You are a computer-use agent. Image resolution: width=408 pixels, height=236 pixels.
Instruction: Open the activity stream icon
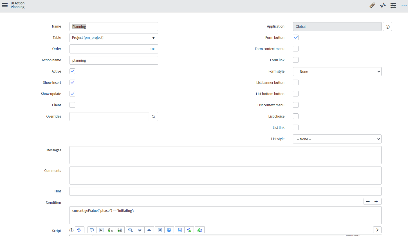click(x=383, y=5)
